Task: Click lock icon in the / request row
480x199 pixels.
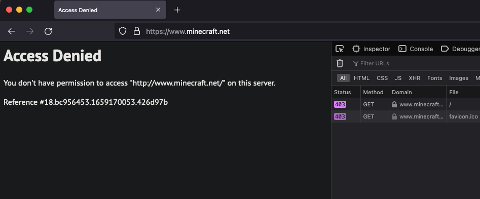Action: 394,104
